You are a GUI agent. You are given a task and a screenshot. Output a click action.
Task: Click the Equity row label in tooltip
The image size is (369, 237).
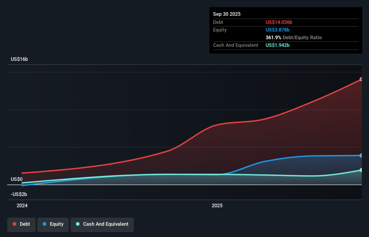tap(220, 30)
